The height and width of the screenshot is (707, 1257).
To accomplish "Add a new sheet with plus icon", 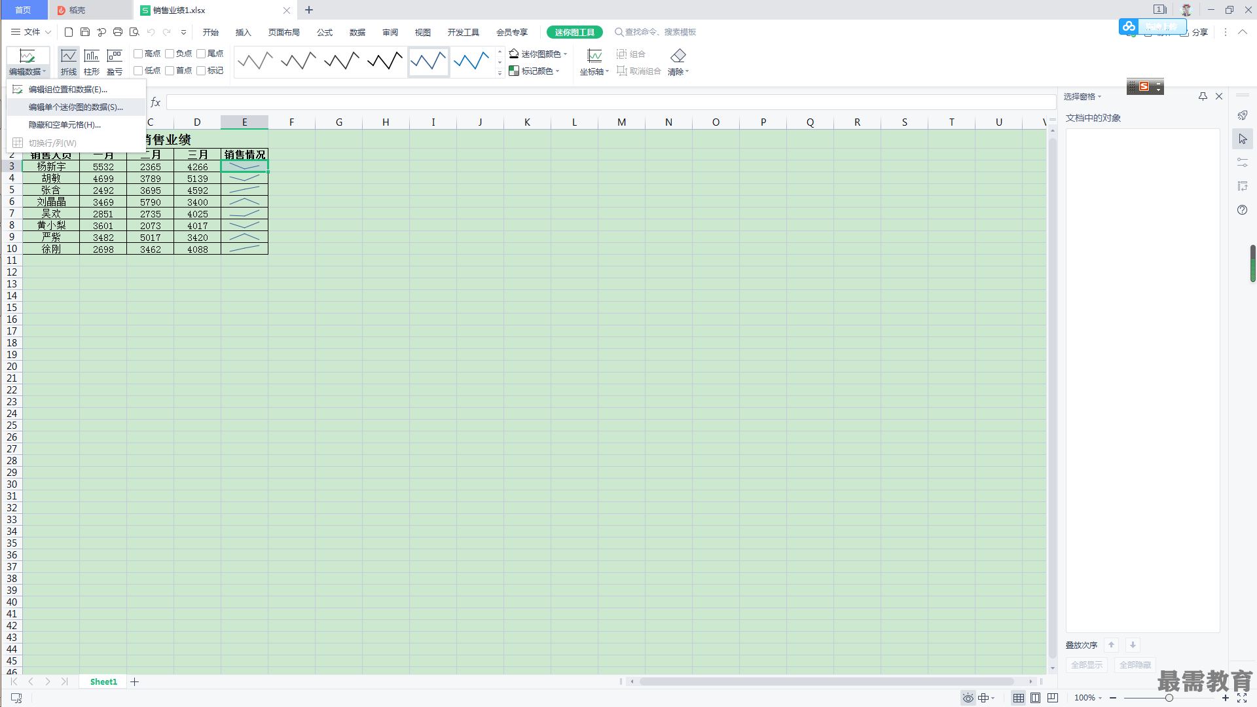I will click(135, 681).
